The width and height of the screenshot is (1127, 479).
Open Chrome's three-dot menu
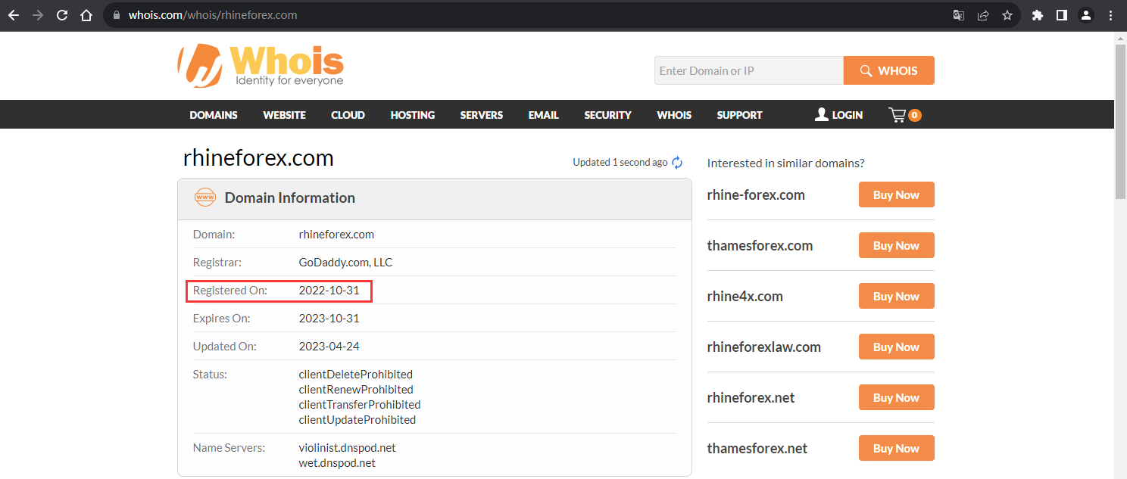pyautogui.click(x=1110, y=15)
